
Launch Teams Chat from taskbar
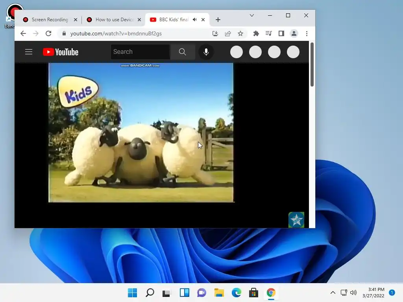pyautogui.click(x=202, y=293)
